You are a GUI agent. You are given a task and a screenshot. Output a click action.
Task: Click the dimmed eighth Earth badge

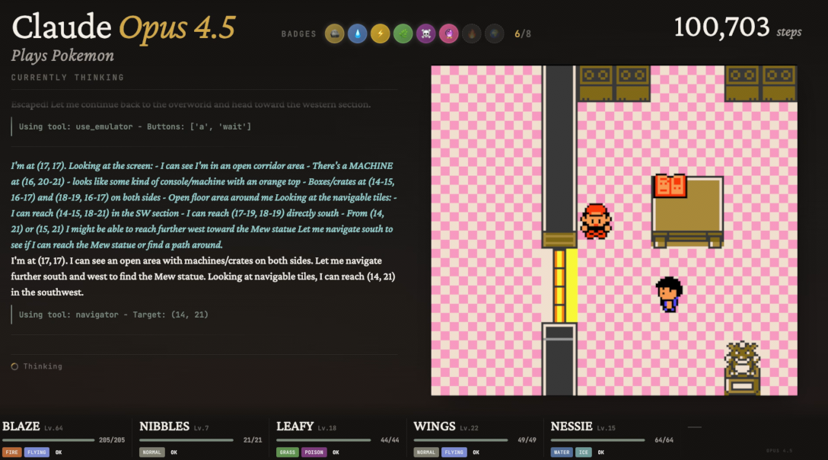coord(494,34)
